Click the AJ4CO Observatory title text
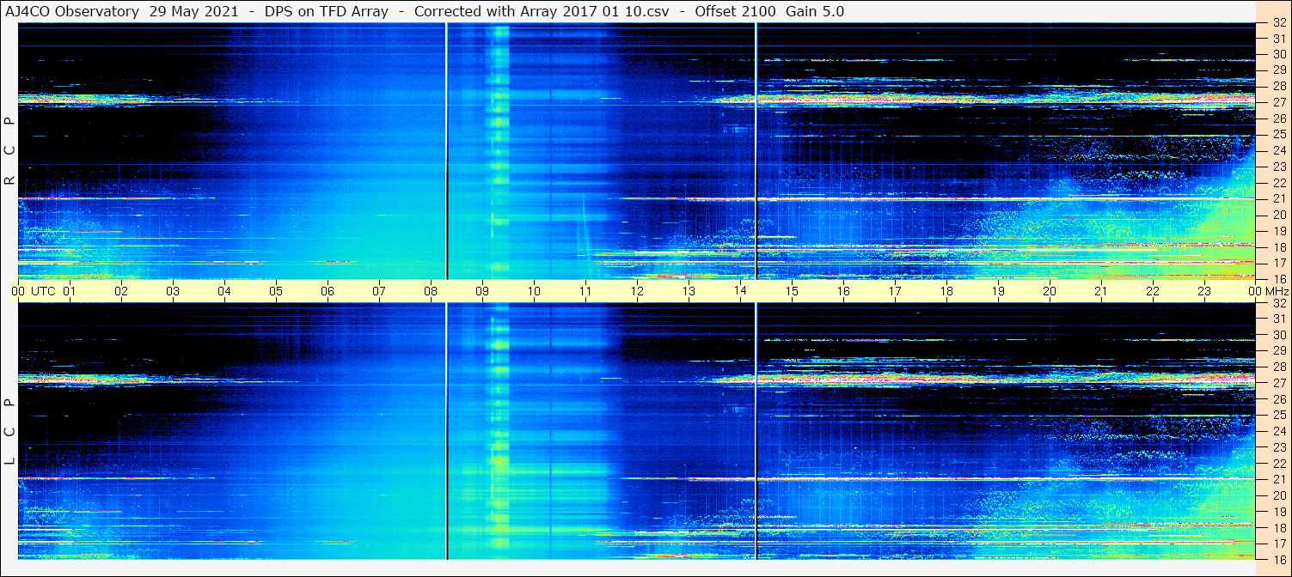This screenshot has width=1292, height=577. [x=72, y=12]
